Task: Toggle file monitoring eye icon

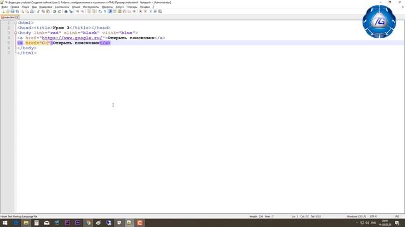Action: click(x=134, y=11)
